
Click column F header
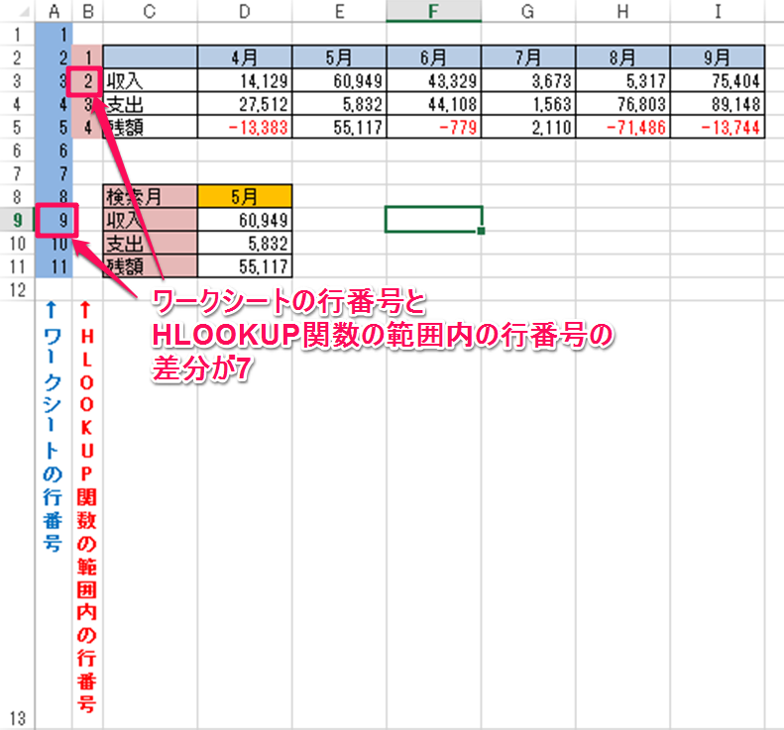tap(433, 11)
